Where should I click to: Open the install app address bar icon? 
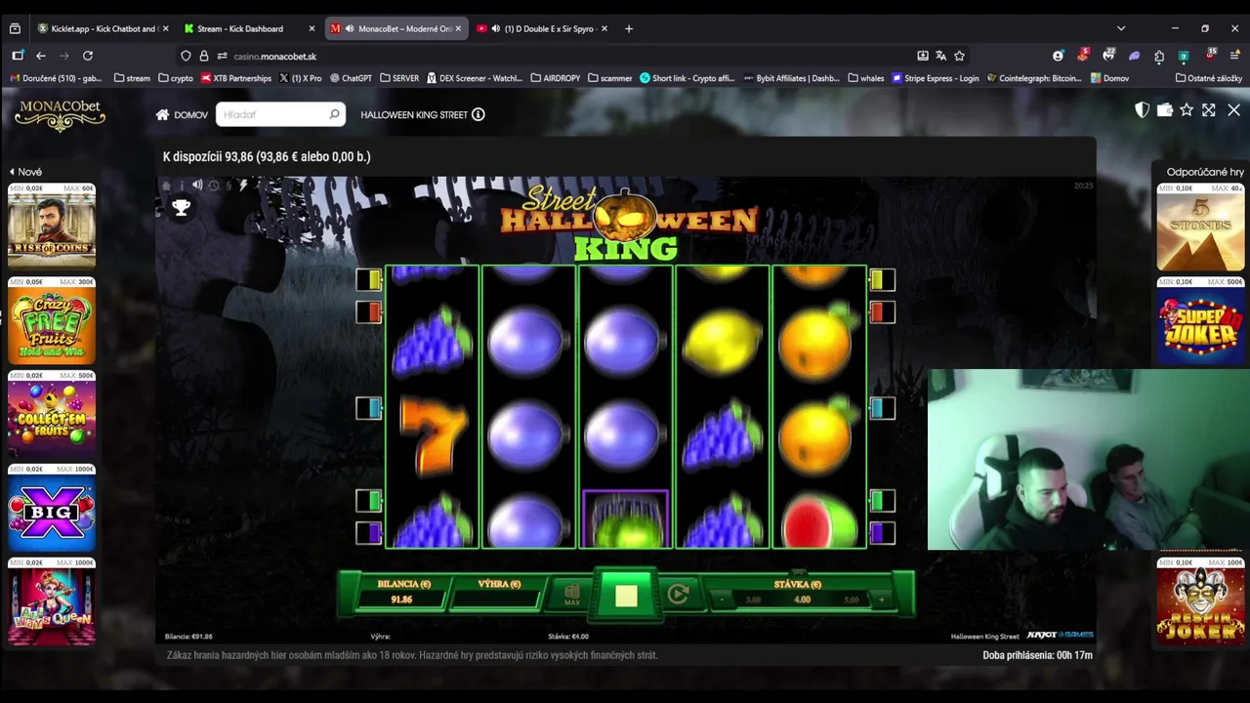click(922, 56)
